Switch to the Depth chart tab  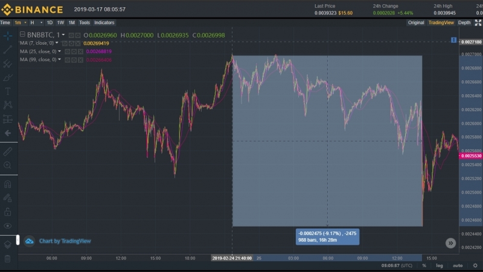coord(464,22)
